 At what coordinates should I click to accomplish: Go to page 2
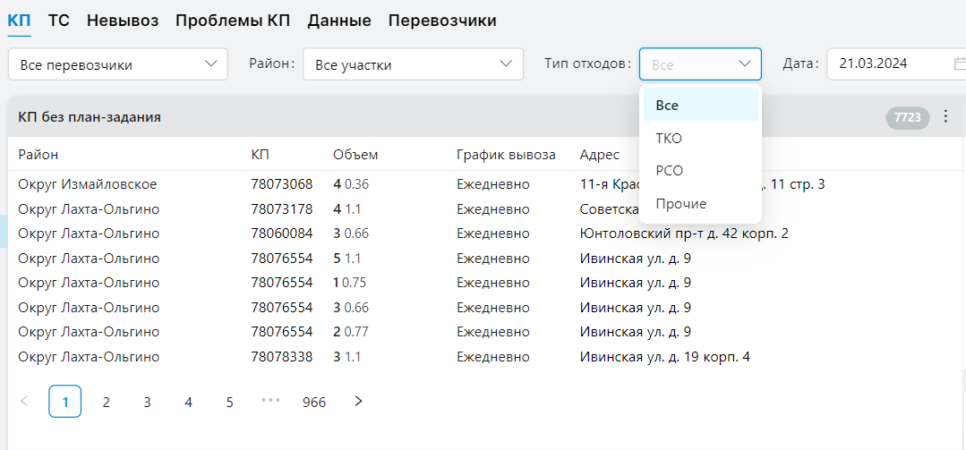(106, 402)
